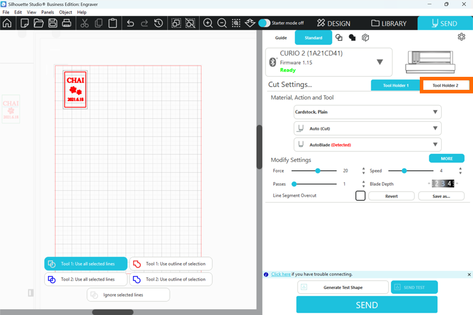Switch to the Tool Holder 2 tab
Image resolution: width=473 pixels, height=315 pixels.
445,85
